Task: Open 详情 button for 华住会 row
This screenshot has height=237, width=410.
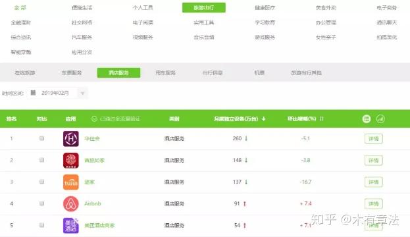Action: click(x=374, y=139)
